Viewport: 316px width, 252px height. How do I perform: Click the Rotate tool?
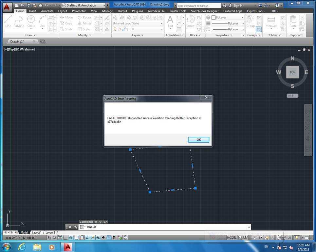pyautogui.click(x=84, y=18)
